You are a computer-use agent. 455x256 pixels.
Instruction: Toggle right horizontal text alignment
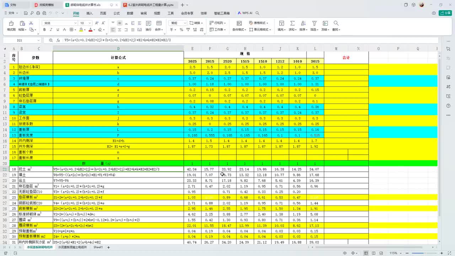[x=126, y=30]
